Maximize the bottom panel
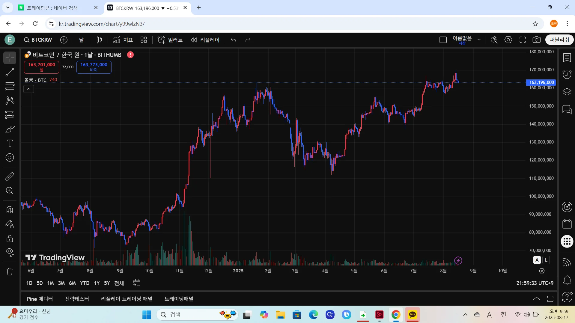Image resolution: width=575 pixels, height=323 pixels. coord(550,299)
